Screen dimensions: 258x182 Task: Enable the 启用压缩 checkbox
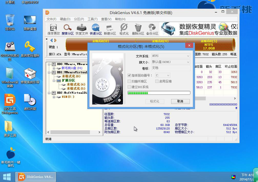157,81
